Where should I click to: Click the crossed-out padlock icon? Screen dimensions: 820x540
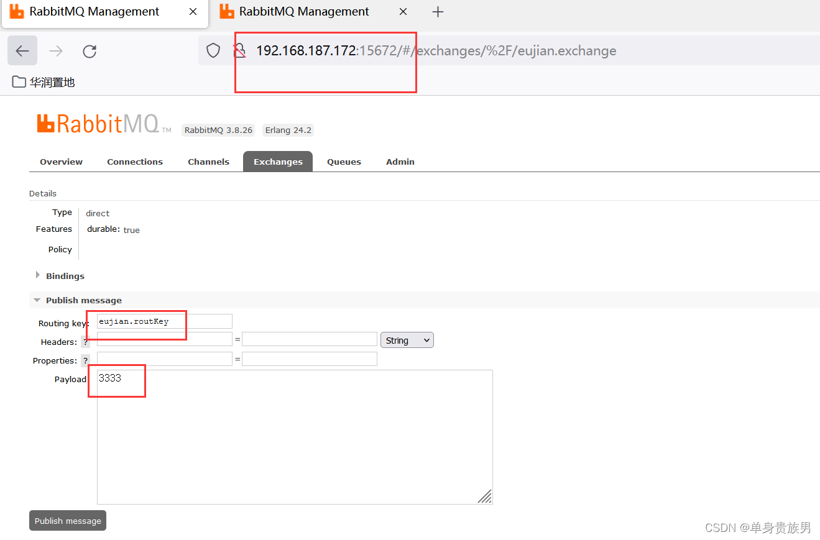tap(240, 50)
